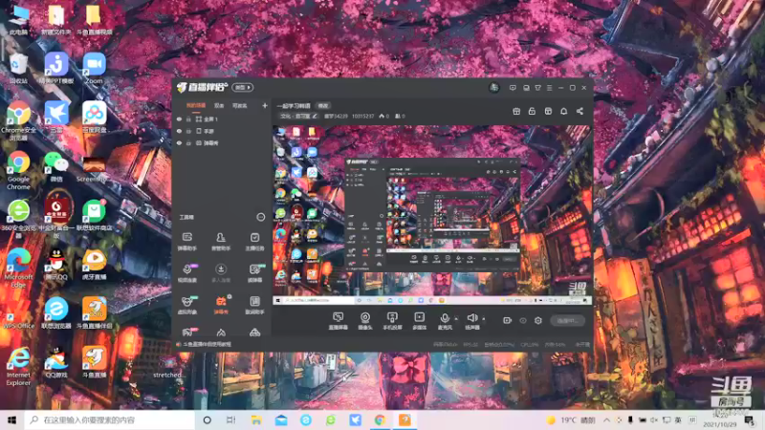Toggle preview eye icon in bottom bar

tap(523, 320)
